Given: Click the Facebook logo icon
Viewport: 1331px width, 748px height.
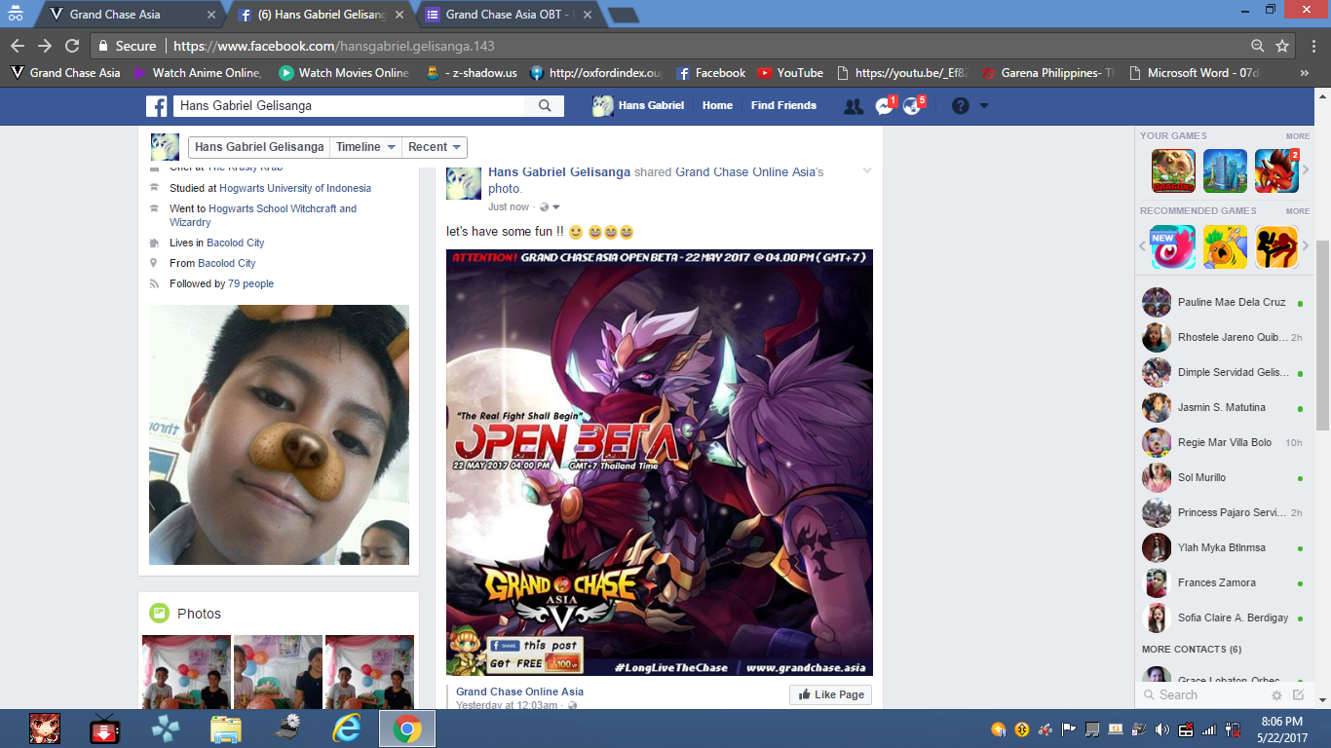Looking at the screenshot, I should [157, 106].
